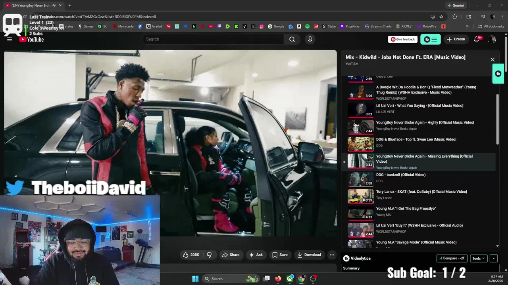
Task: Open Chrome extensions puzzle icon
Action: point(455,17)
